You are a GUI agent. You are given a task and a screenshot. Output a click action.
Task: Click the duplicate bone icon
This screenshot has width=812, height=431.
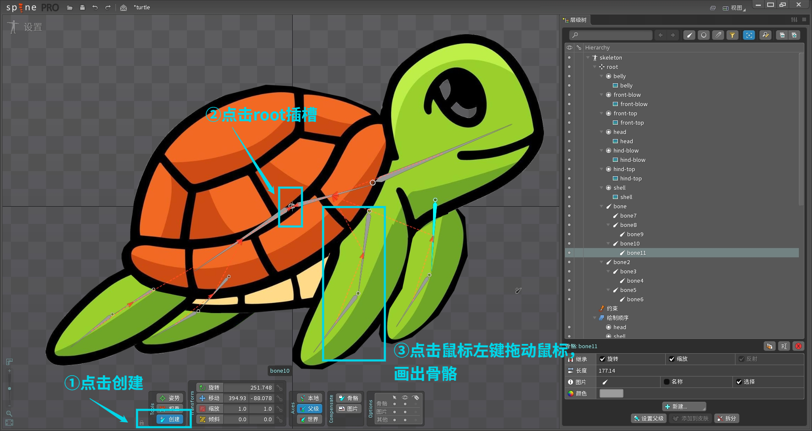point(770,346)
